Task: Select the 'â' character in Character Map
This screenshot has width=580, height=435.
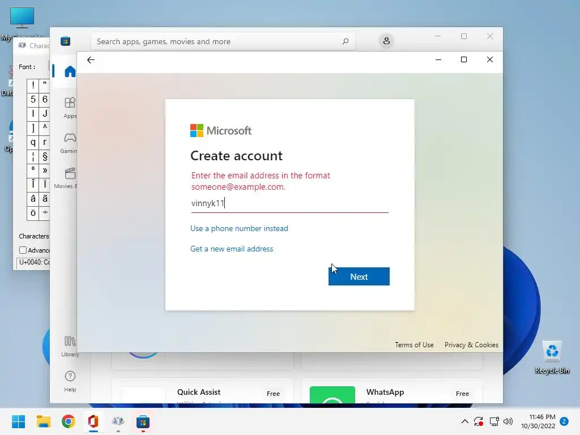Action: [33, 199]
